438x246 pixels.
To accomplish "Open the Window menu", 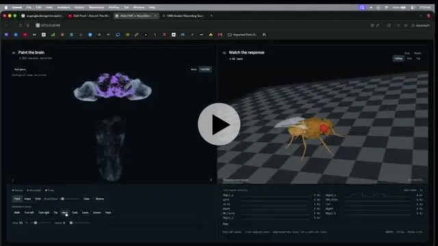I will click(139, 8).
